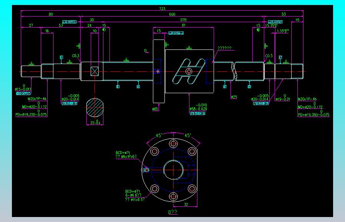Click the ø85 flange diameter label
345x222 pixels.
(155, 109)
